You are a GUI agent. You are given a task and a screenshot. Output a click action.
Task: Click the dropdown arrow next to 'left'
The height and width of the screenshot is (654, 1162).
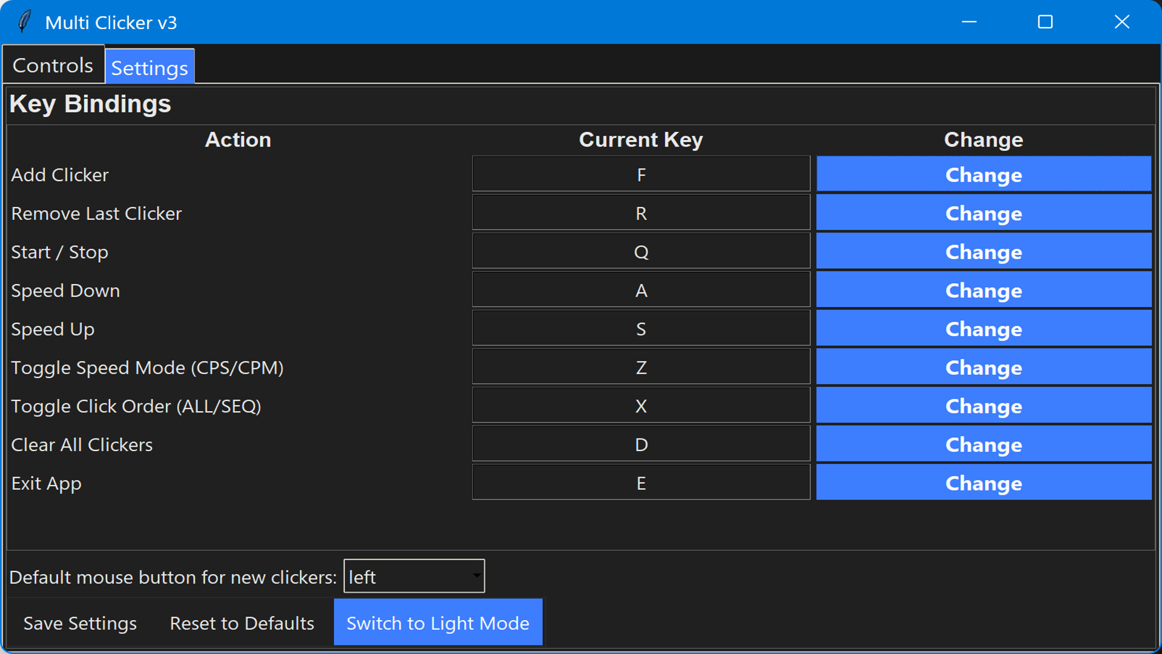[476, 576]
